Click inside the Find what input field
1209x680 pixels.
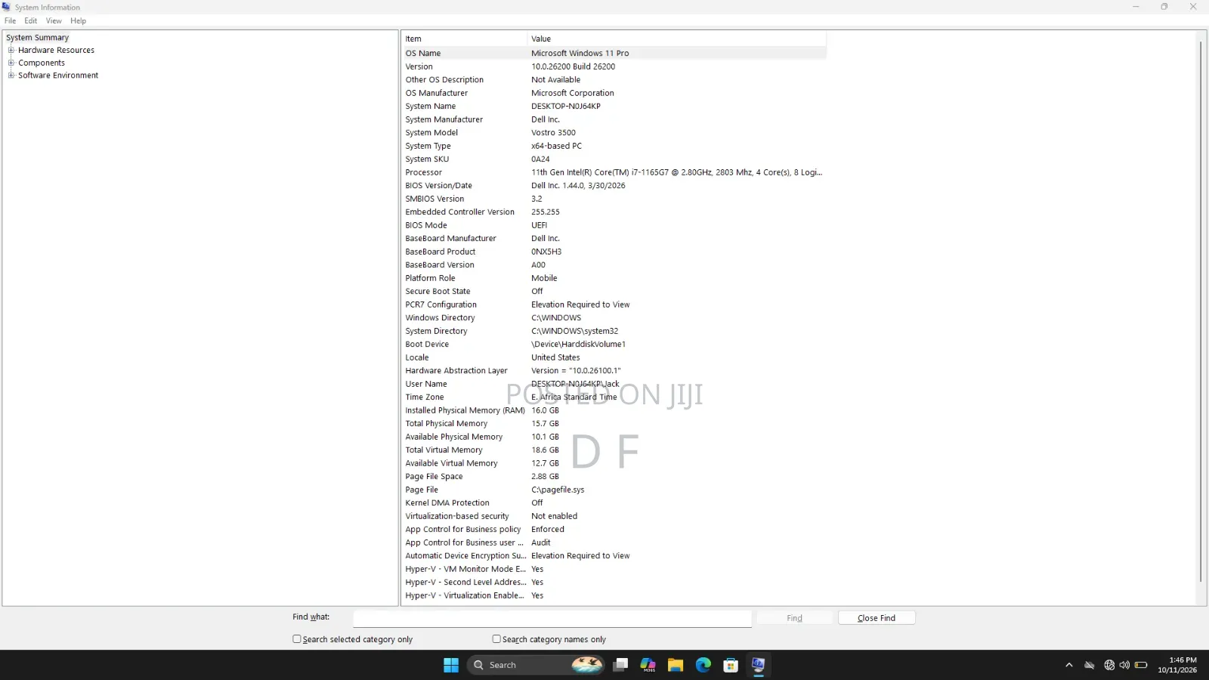point(552,618)
